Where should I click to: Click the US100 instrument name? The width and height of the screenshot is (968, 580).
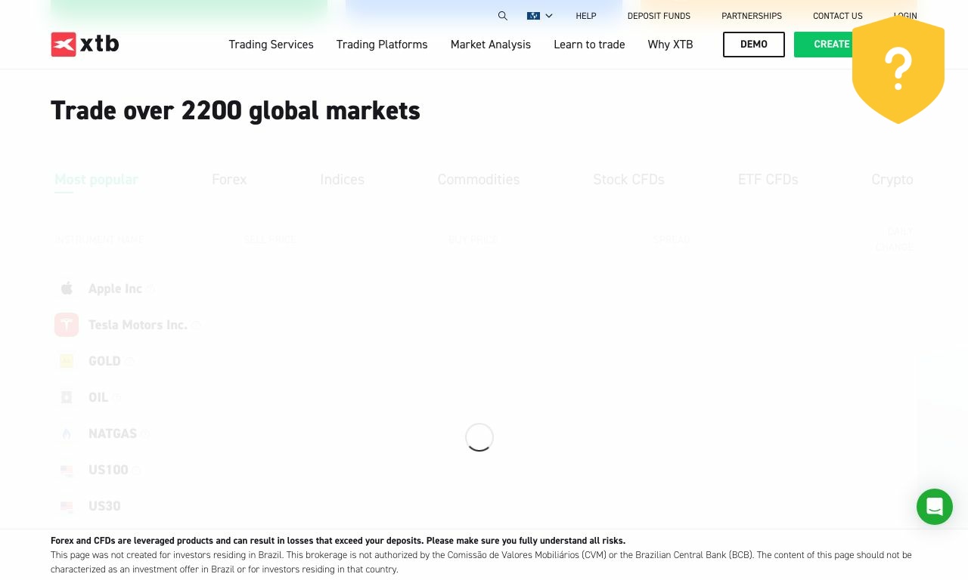pyautogui.click(x=108, y=470)
